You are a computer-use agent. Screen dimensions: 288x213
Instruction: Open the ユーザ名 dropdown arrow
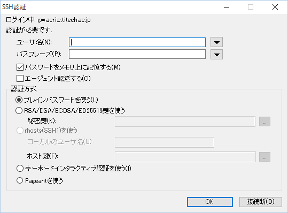(x=217, y=42)
